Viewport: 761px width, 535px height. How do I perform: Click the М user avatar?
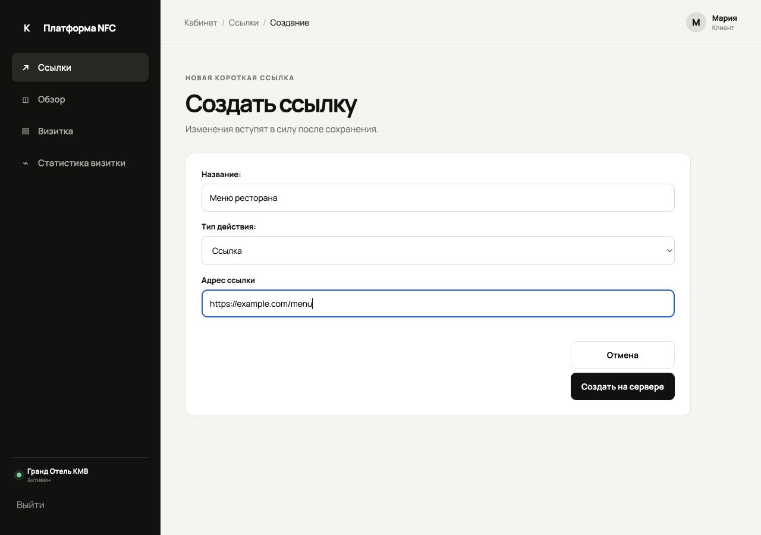tap(696, 23)
